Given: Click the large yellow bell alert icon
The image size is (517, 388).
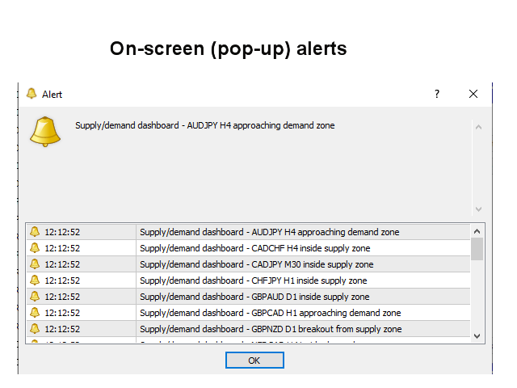Looking at the screenshot, I should click(45, 131).
